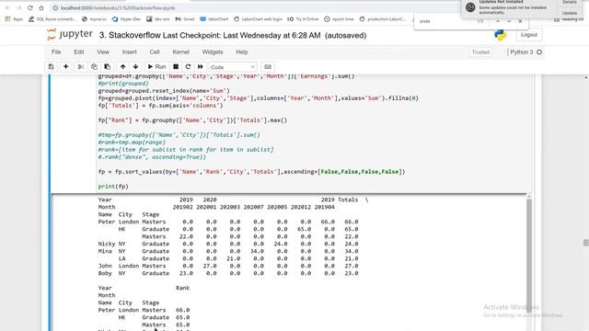Open browser home page icon
This screenshot has height=331, width=589.
41,8
